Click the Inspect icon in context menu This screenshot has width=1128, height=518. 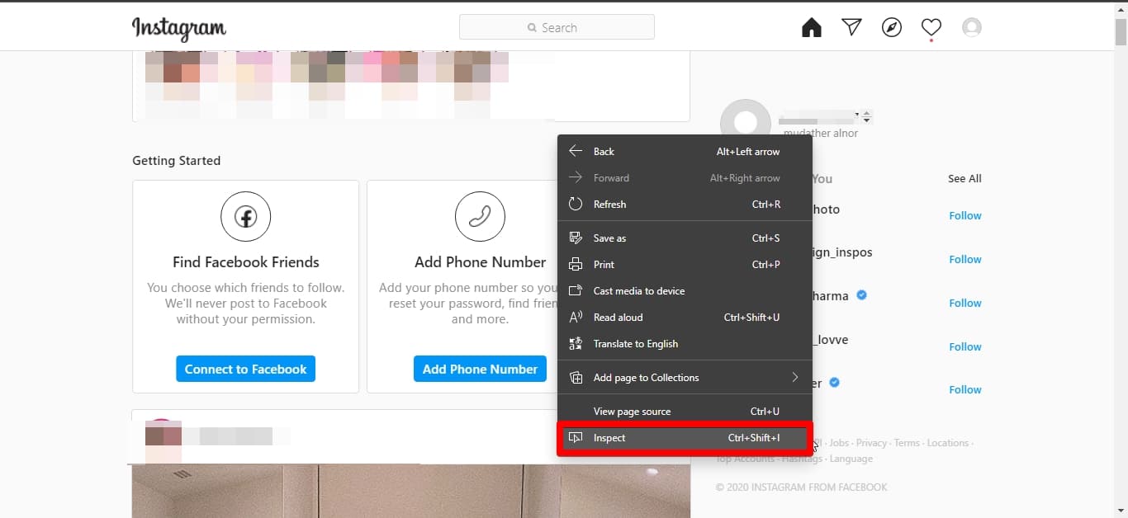pyautogui.click(x=576, y=437)
